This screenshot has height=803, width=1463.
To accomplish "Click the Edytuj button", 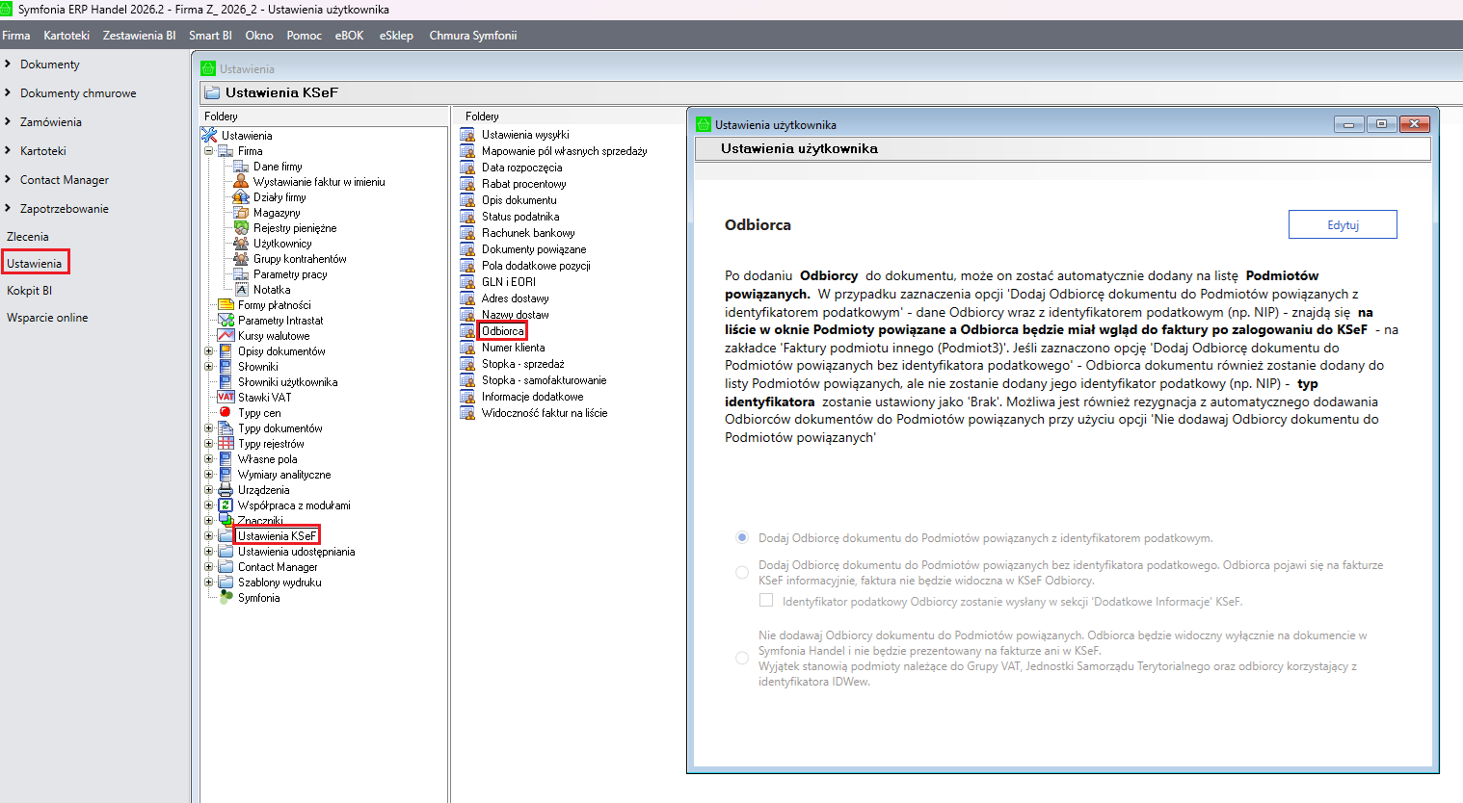I will pyautogui.click(x=1342, y=224).
